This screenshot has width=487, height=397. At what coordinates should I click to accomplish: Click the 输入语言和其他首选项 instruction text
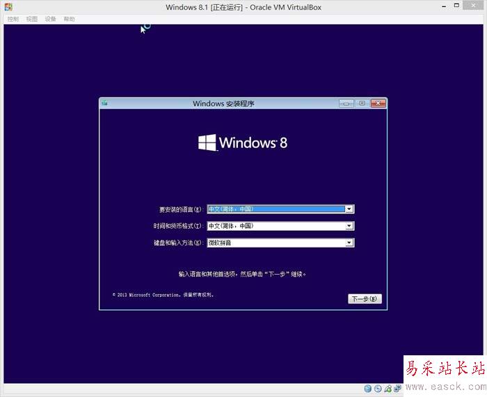tap(242, 274)
